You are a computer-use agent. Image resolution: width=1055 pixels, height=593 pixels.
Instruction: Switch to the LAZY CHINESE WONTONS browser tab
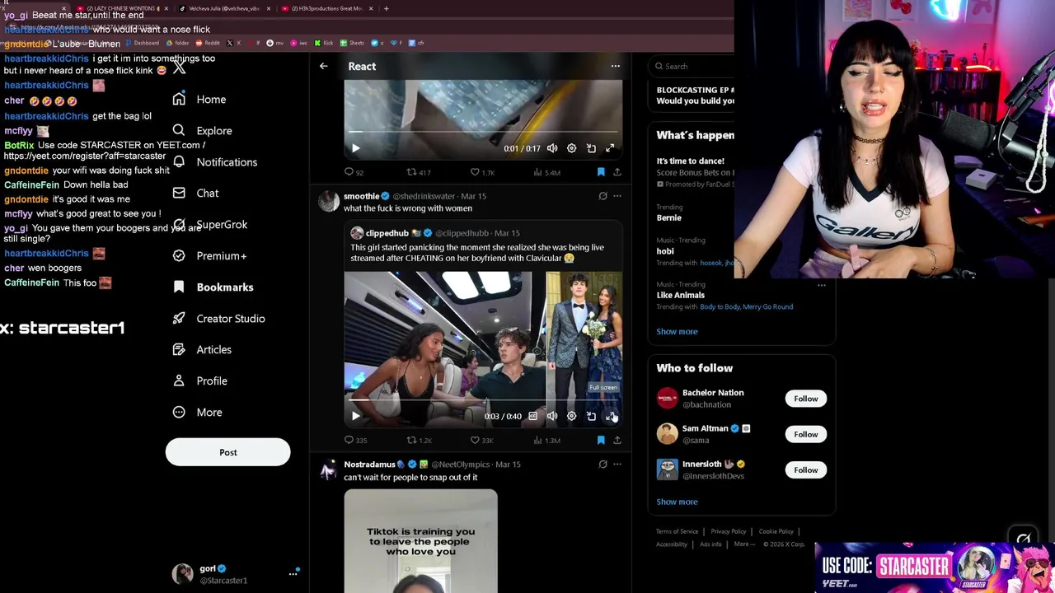(121, 8)
